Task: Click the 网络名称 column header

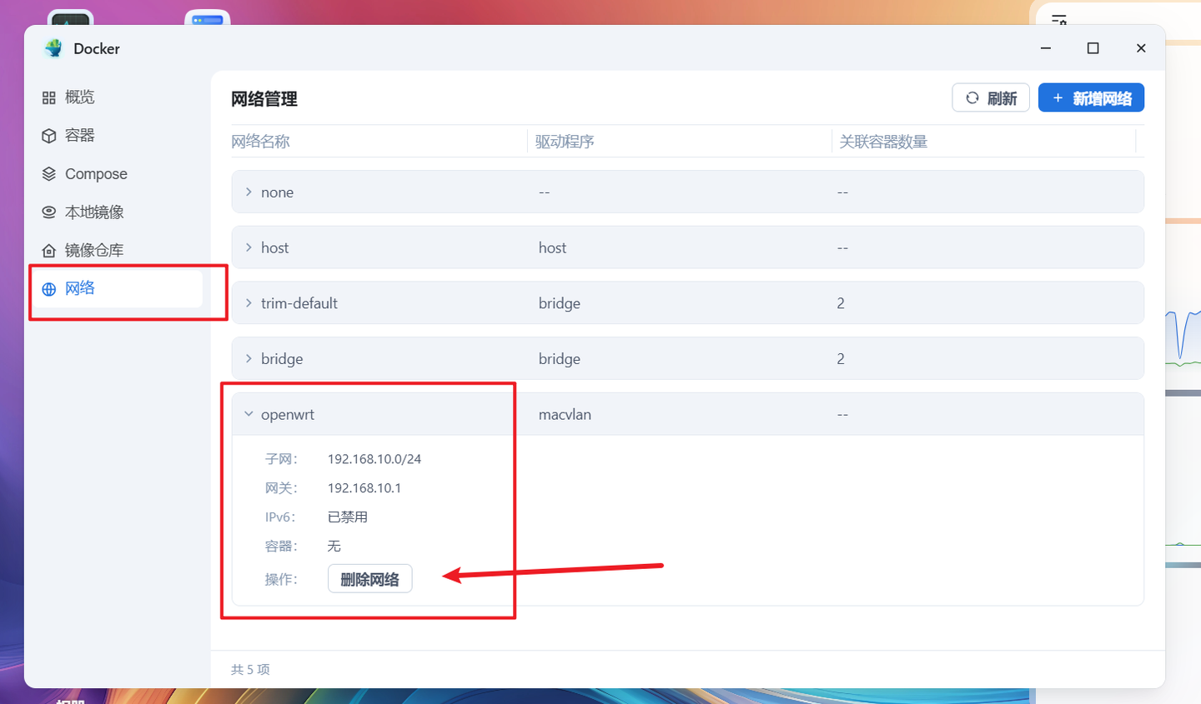Action: coord(259,142)
